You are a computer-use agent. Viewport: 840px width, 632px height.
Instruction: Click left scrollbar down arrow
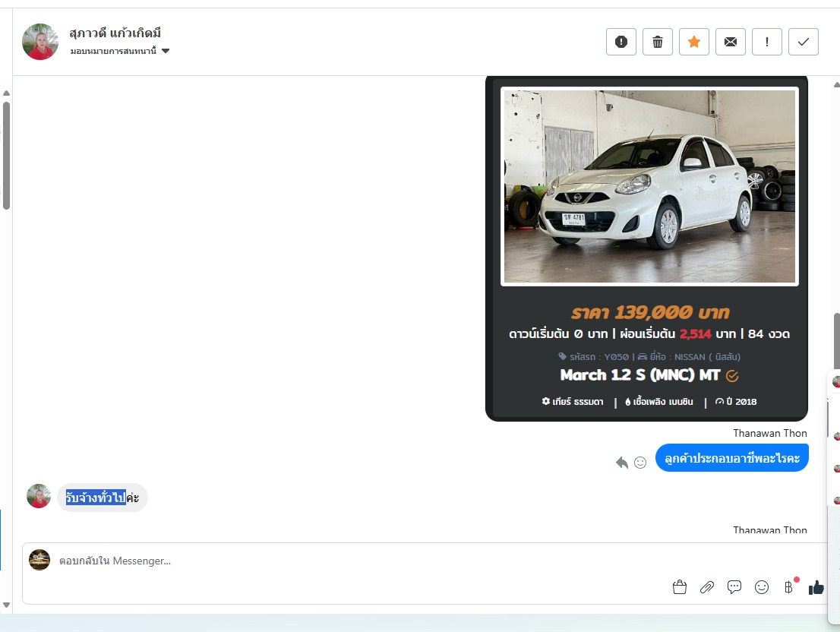coord(6,605)
